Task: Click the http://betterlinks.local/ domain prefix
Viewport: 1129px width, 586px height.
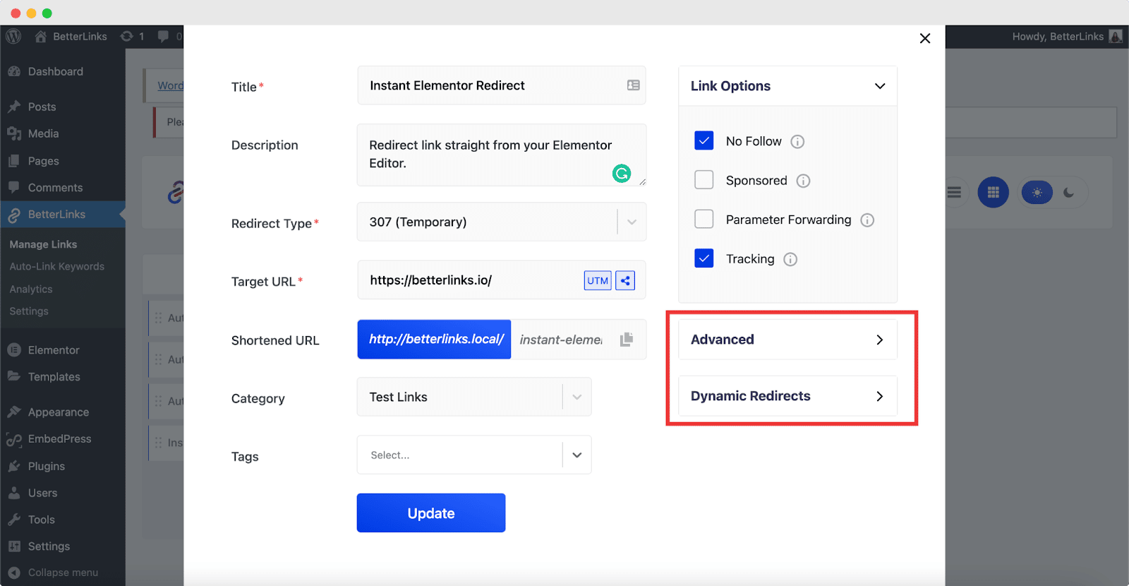Action: [x=434, y=340]
